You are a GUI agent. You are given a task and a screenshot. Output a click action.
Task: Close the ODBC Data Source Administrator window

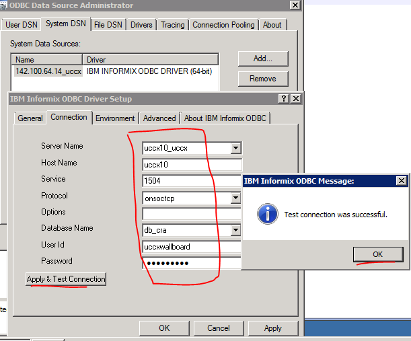pyautogui.click(x=295, y=5)
